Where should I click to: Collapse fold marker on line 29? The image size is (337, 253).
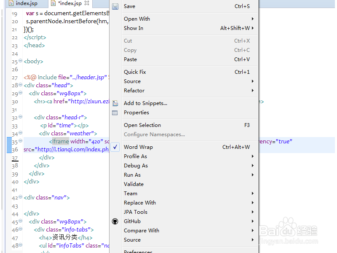pyautogui.click(x=20, y=93)
